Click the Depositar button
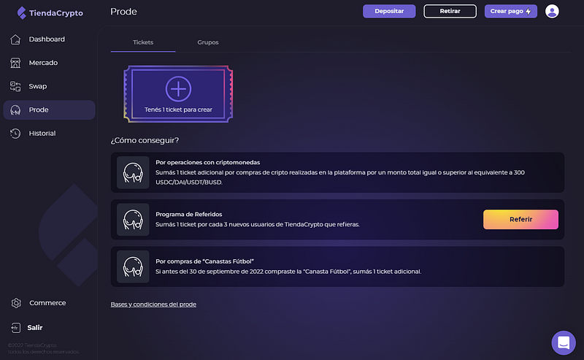The image size is (584, 360). (389, 11)
